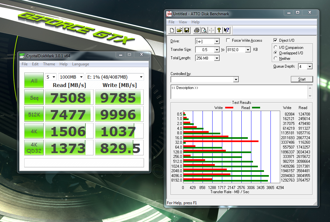Enable the Force Write Access checkbox
330x222 pixels.
(228, 40)
